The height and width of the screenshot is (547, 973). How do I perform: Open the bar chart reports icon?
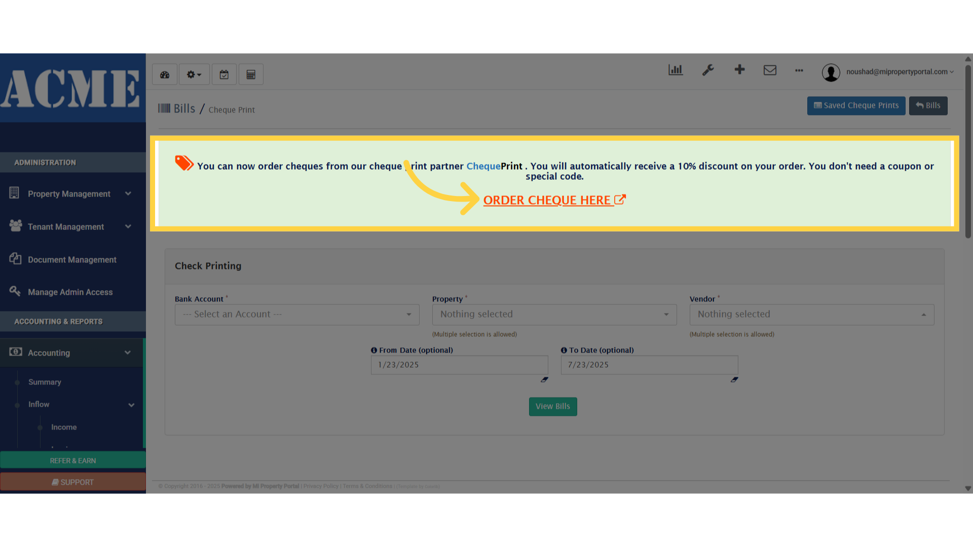point(676,70)
